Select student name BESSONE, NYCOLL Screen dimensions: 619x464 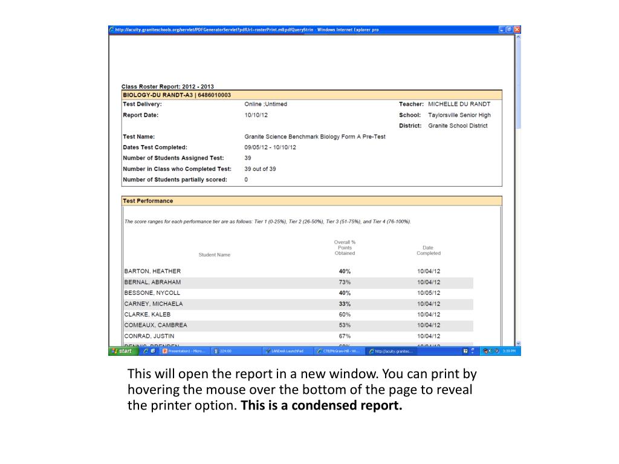(152, 293)
